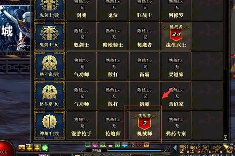Select female fighter 柔道家 cell near red arrow
The image size is (235, 156).
pyautogui.click(x=176, y=96)
